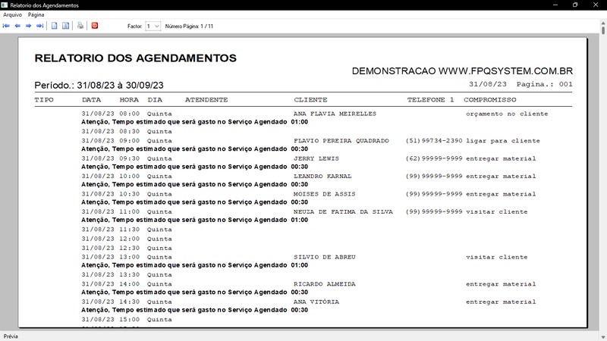Click the RELATORIO DOS AGENDAMENTOS title

136,58
